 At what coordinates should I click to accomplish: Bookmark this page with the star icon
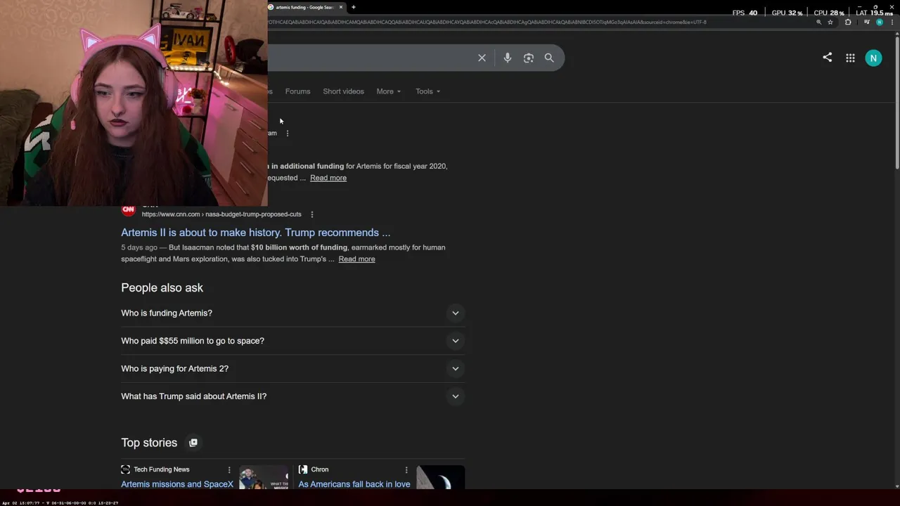click(830, 22)
